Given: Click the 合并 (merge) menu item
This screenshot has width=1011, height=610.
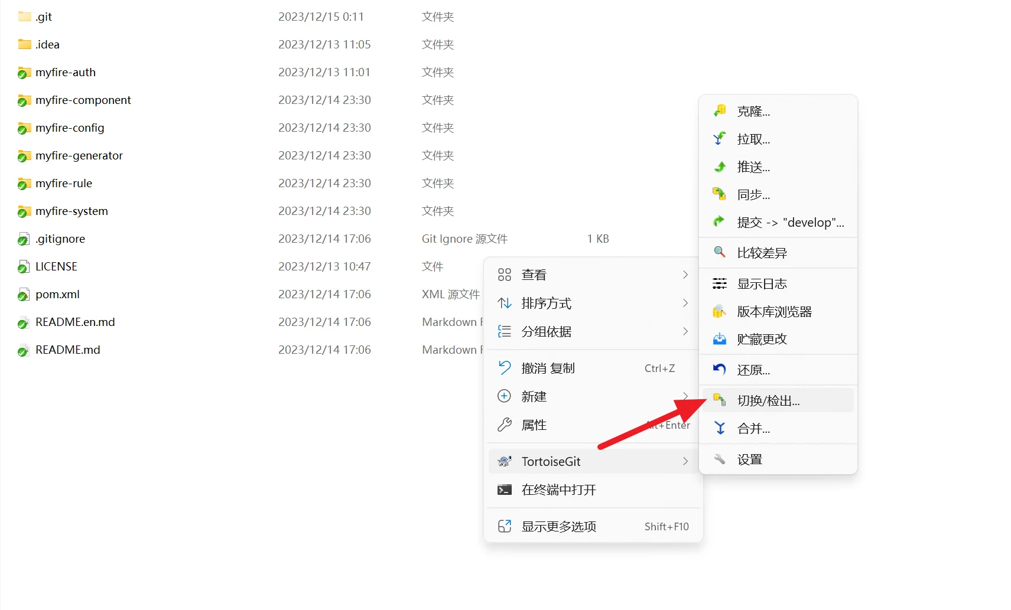Looking at the screenshot, I should [x=753, y=429].
